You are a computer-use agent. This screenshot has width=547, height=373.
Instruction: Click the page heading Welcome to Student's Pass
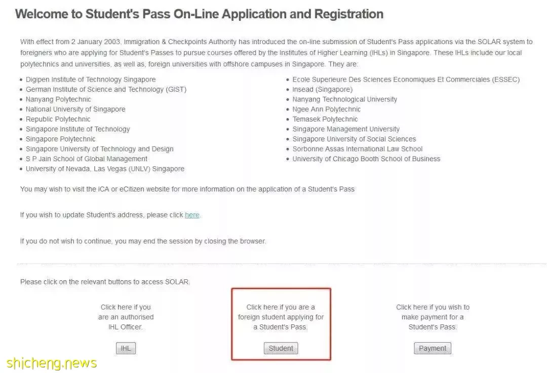[x=199, y=14]
